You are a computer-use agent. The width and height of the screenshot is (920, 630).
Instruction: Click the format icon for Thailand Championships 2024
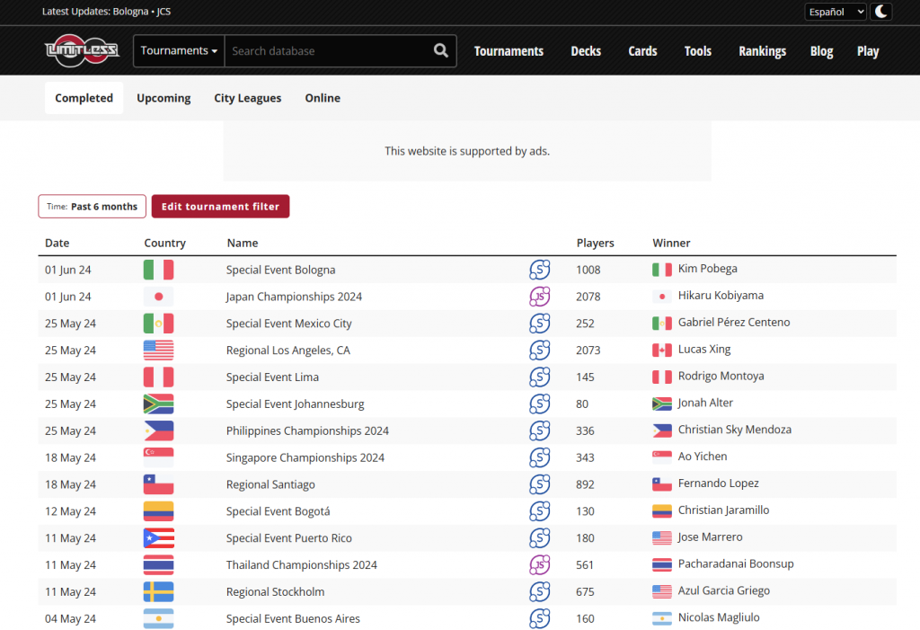point(539,565)
